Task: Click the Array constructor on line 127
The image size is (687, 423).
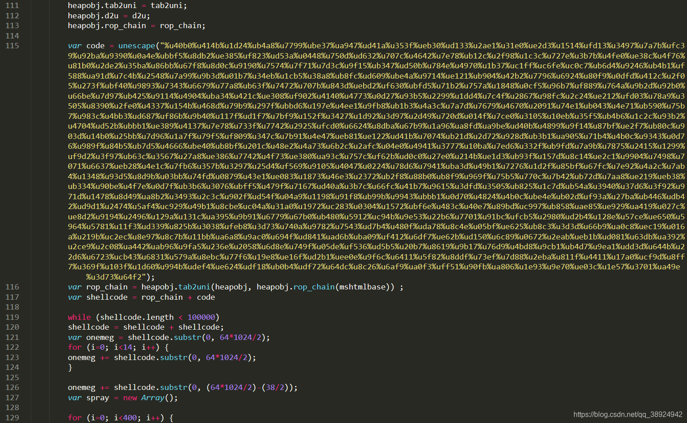Action: pos(153,398)
